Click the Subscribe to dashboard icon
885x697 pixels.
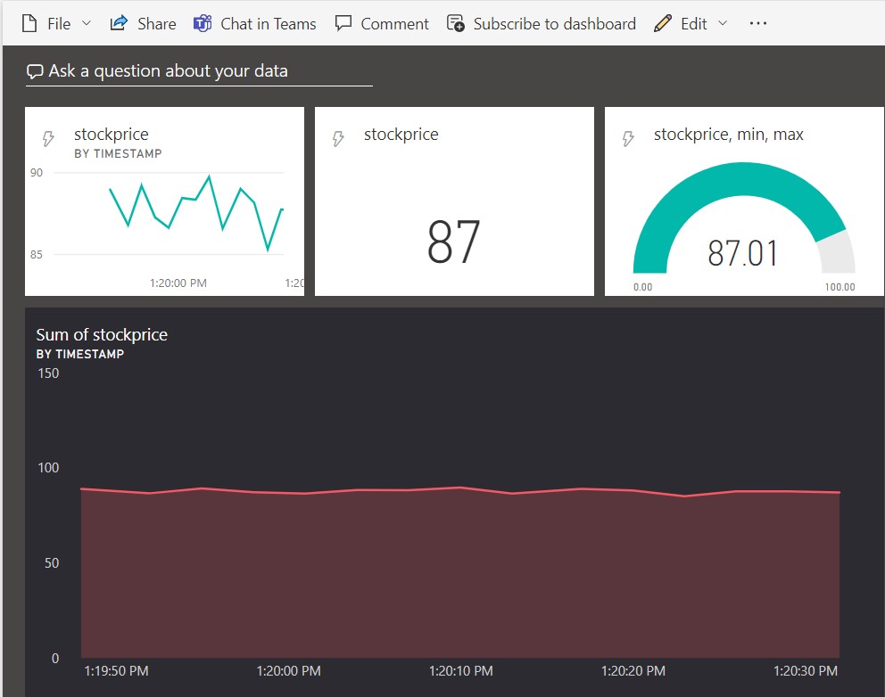[456, 24]
